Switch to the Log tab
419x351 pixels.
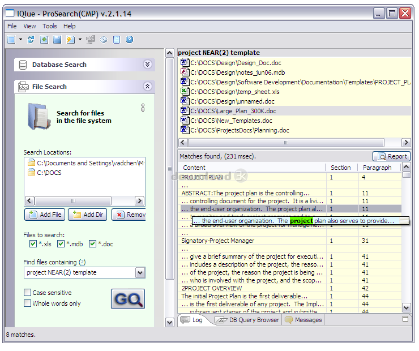(x=192, y=320)
